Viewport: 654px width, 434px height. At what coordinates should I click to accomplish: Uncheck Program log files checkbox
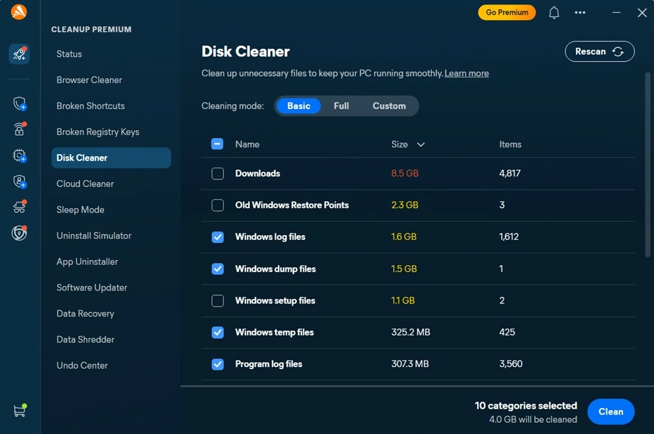click(217, 364)
